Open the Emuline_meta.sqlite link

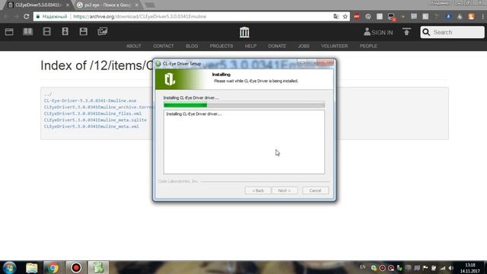pos(95,120)
